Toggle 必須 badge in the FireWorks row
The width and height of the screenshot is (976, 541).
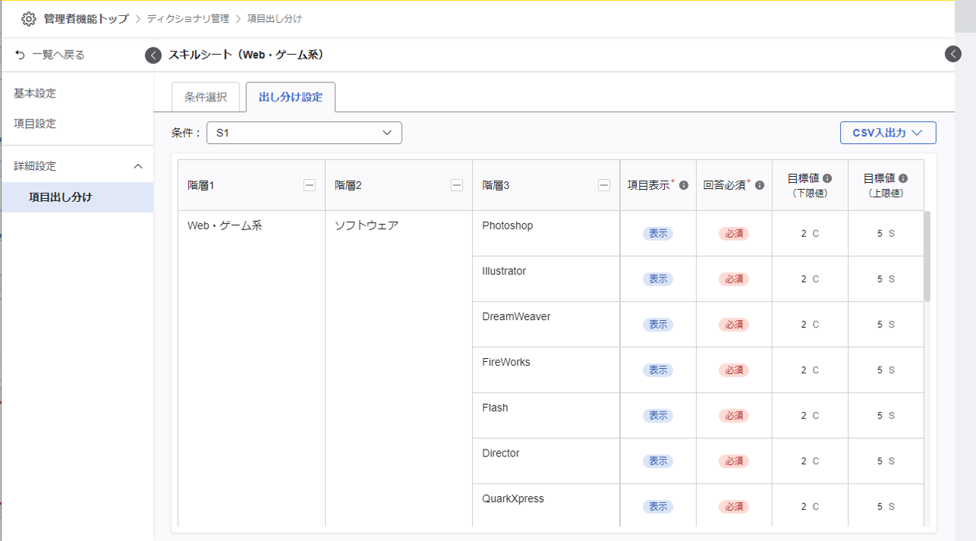734,370
